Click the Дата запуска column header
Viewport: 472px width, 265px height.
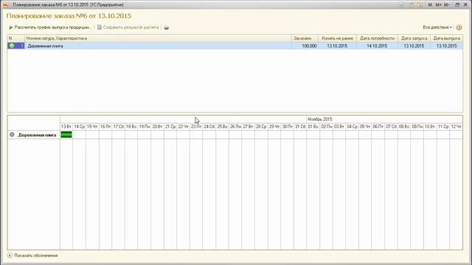[414, 38]
